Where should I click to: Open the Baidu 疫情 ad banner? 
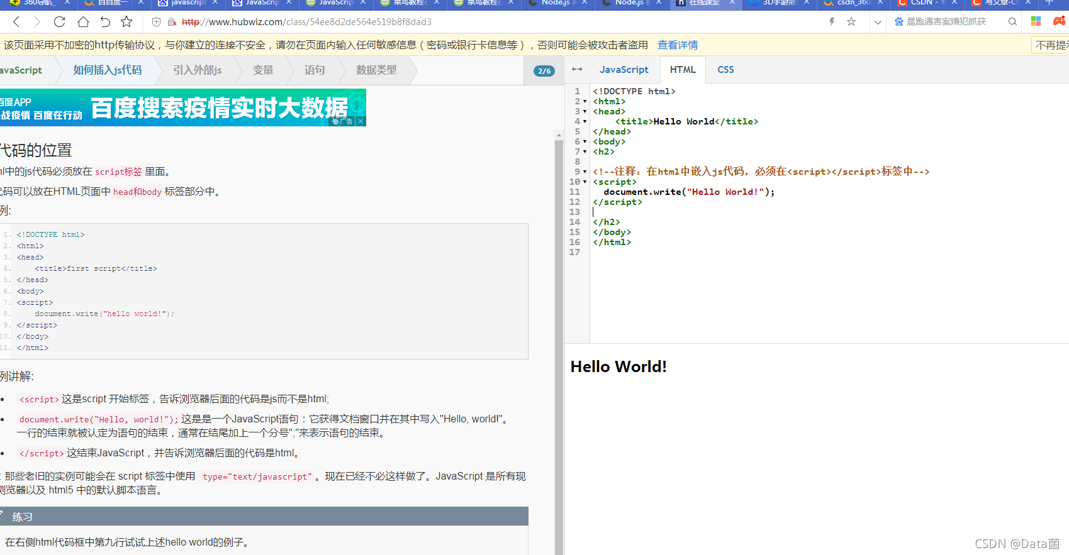(182, 107)
